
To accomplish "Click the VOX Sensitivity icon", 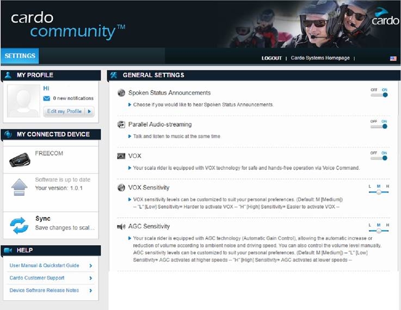I will [x=121, y=188].
